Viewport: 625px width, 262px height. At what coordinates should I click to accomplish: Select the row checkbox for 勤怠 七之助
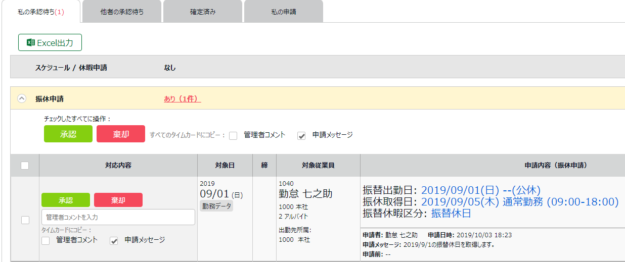coord(25,220)
